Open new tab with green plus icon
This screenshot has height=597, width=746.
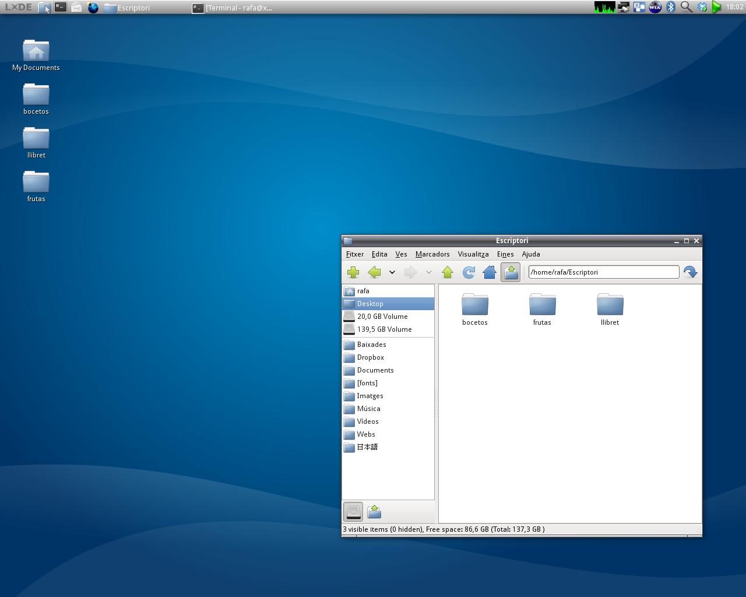point(353,272)
